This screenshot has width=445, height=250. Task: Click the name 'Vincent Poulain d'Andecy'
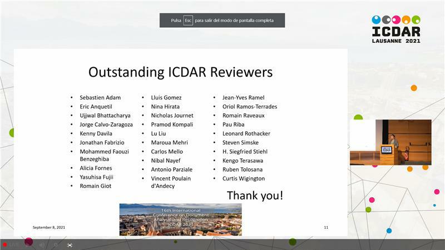171,182
